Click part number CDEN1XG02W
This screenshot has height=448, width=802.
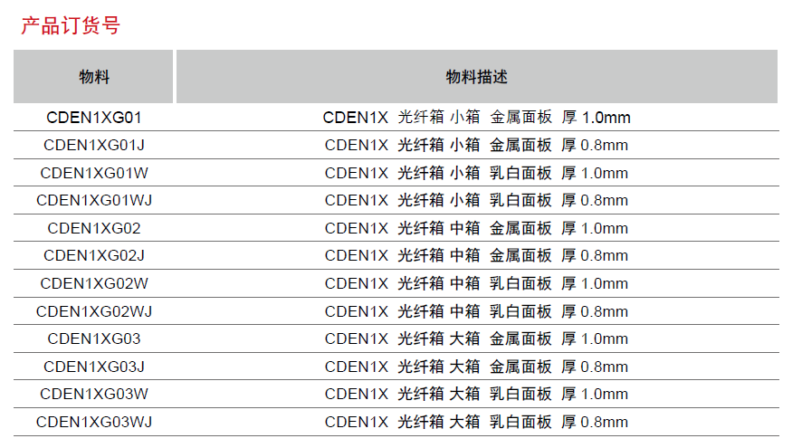pyautogui.click(x=93, y=283)
